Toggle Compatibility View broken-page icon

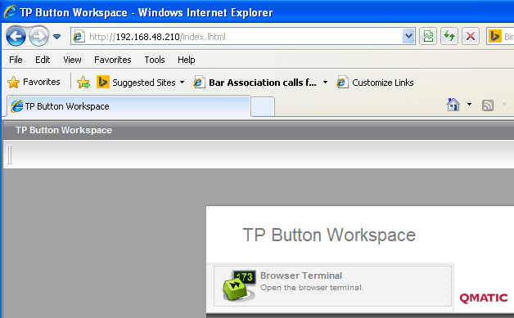point(428,36)
